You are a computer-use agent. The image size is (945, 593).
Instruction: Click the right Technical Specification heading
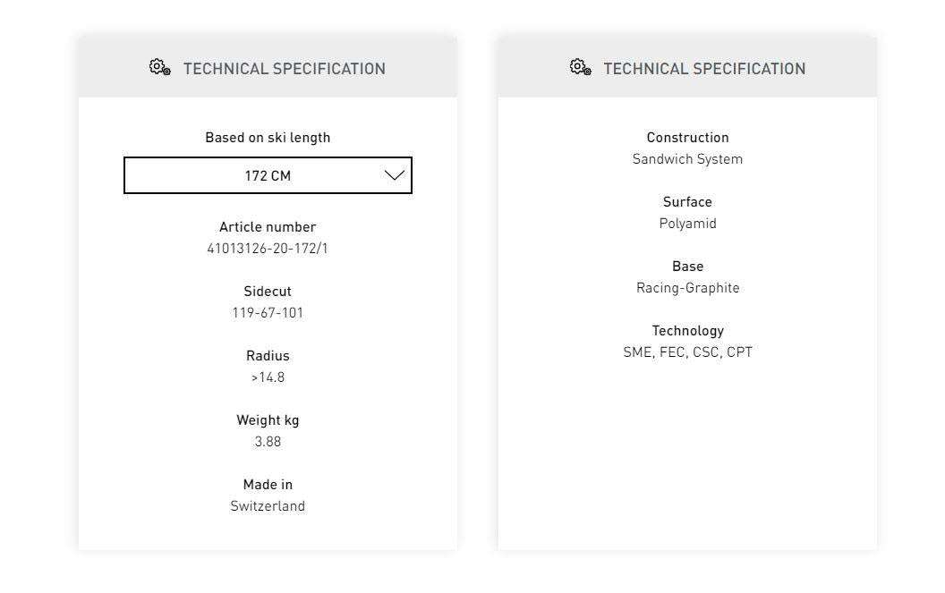click(704, 69)
